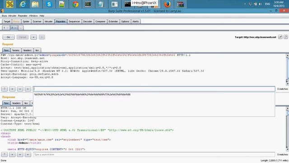The image size is (289, 163).
Task: Open the Repeater menu in menu bar
Action: pyautogui.click(x=23, y=16)
